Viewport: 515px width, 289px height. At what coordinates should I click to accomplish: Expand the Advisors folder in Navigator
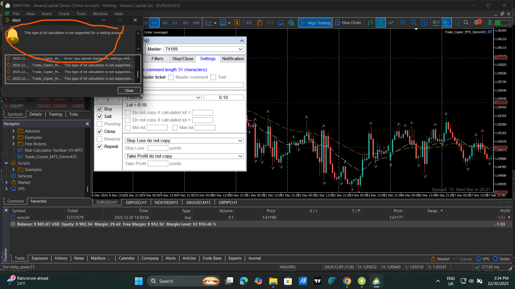13,131
